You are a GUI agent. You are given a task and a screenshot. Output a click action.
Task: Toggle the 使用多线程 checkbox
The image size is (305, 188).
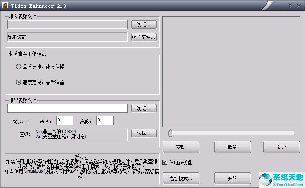[x=165, y=162]
